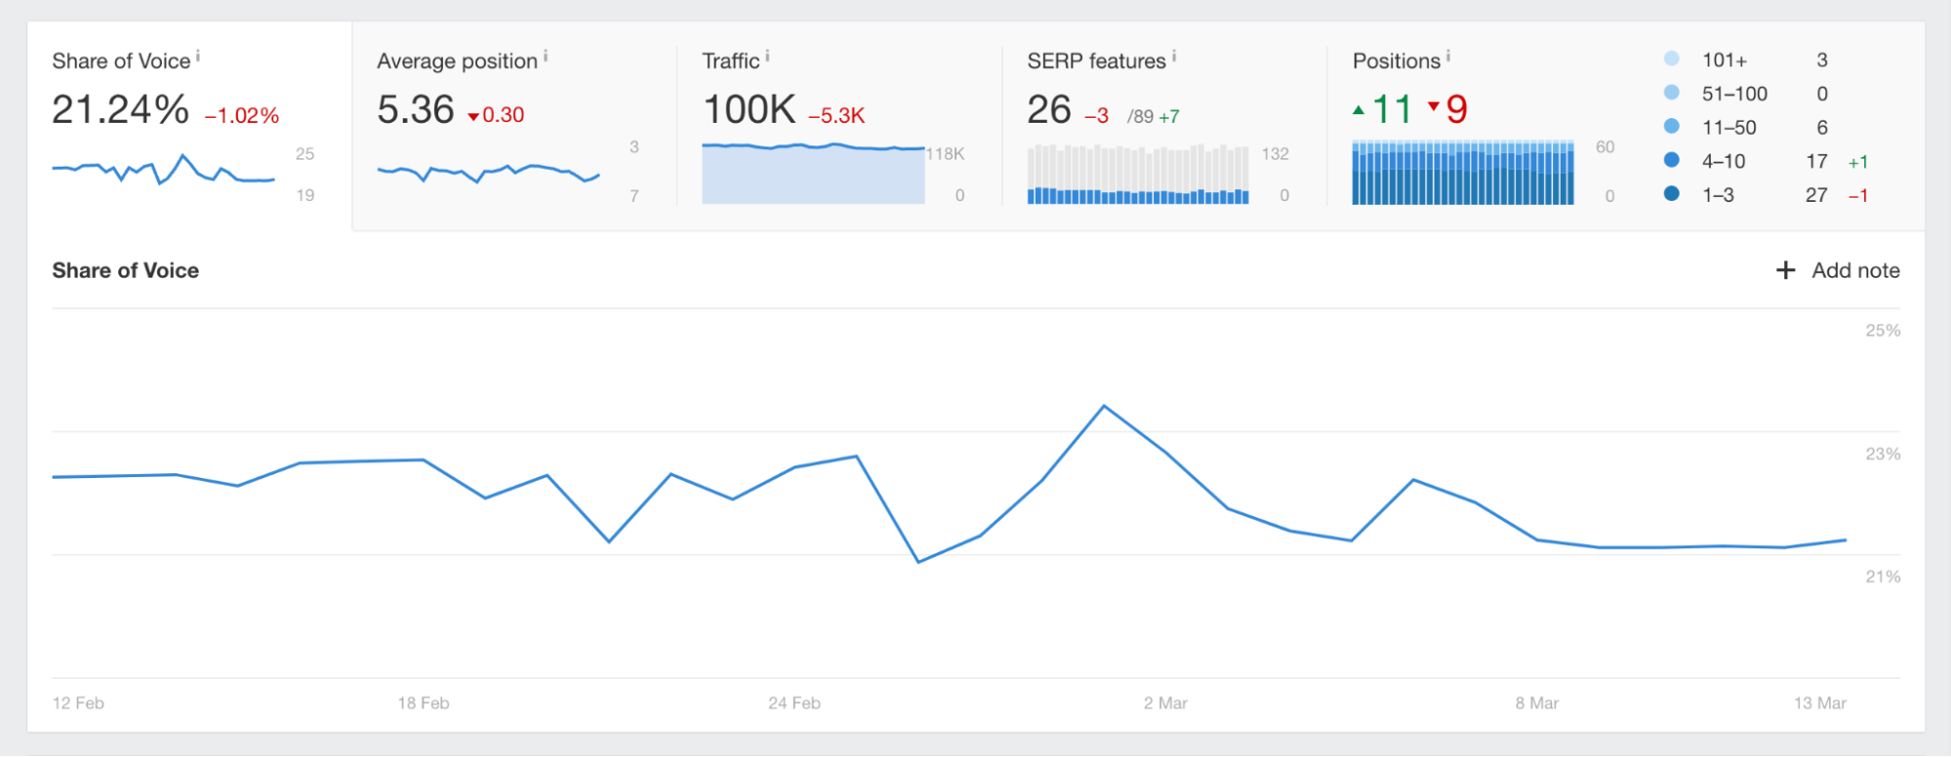Click the info icon next to Average position
This screenshot has height=757, width=1951.
(546, 57)
